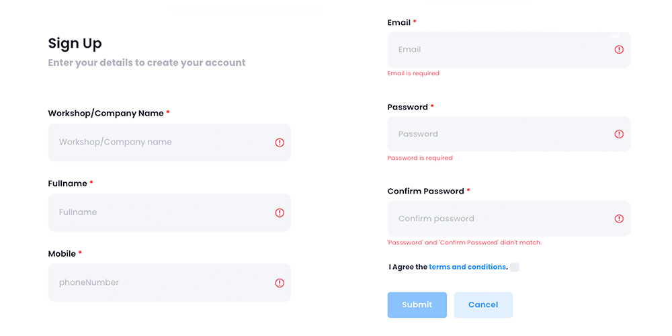This screenshot has height=336, width=672.
Task: Open the terms and conditions link
Action: coord(467,267)
